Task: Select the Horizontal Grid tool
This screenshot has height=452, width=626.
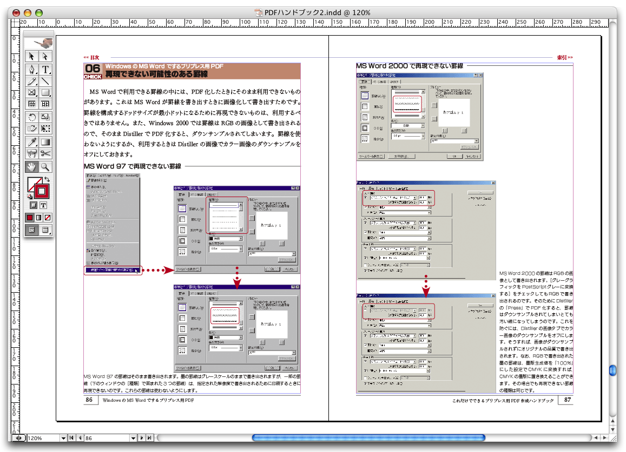Action: click(32, 104)
